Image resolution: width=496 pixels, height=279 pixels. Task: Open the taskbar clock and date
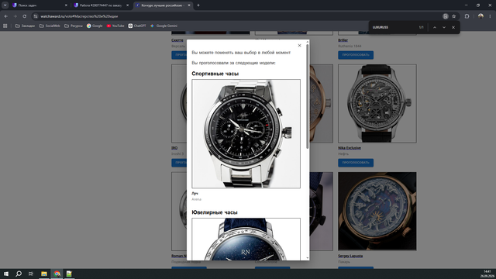487,274
